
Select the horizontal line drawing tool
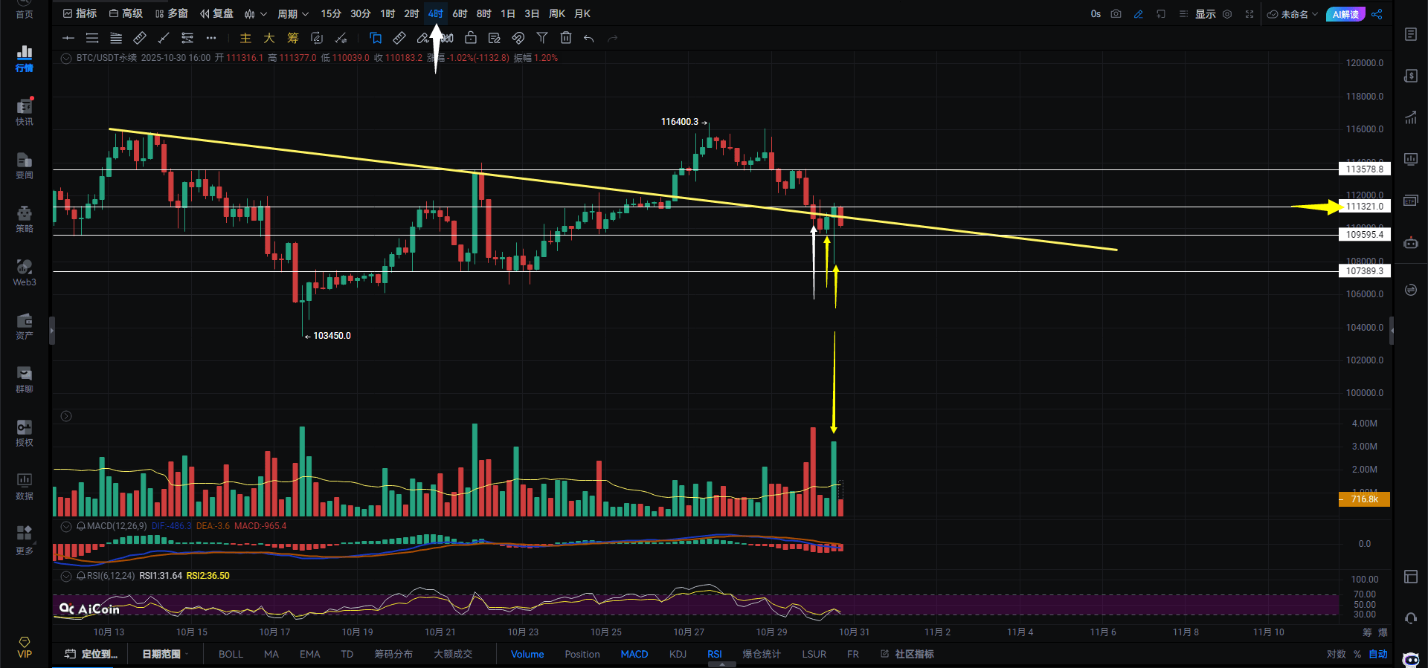tap(68, 38)
